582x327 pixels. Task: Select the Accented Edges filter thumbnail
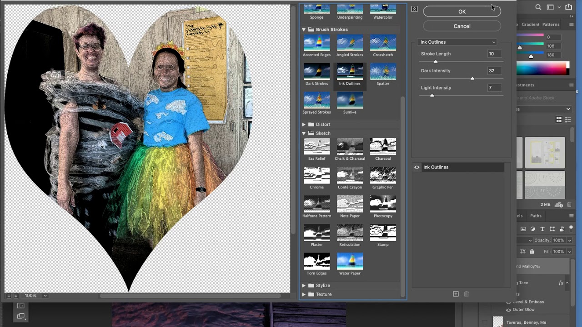pos(317,43)
